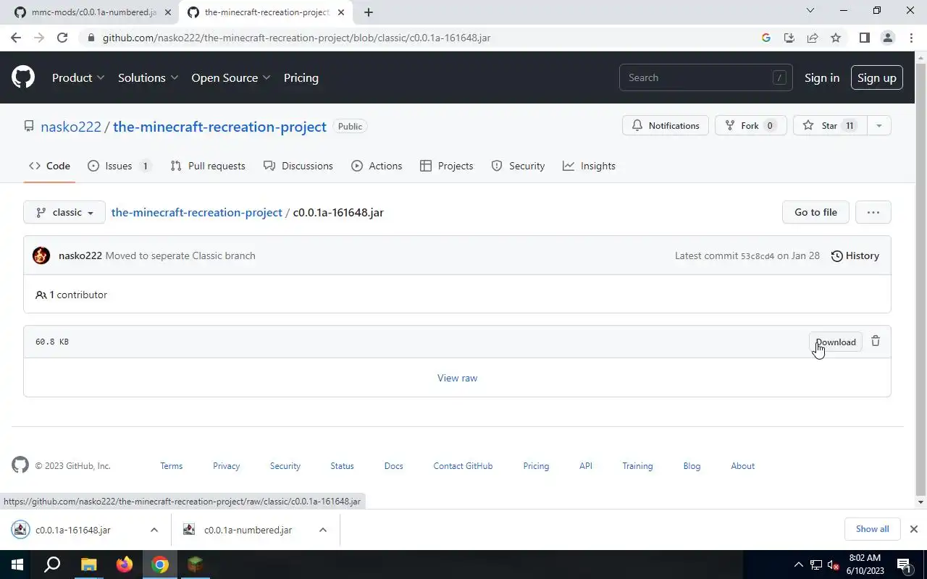
Task: Open the Insights tab
Action: [x=589, y=166]
